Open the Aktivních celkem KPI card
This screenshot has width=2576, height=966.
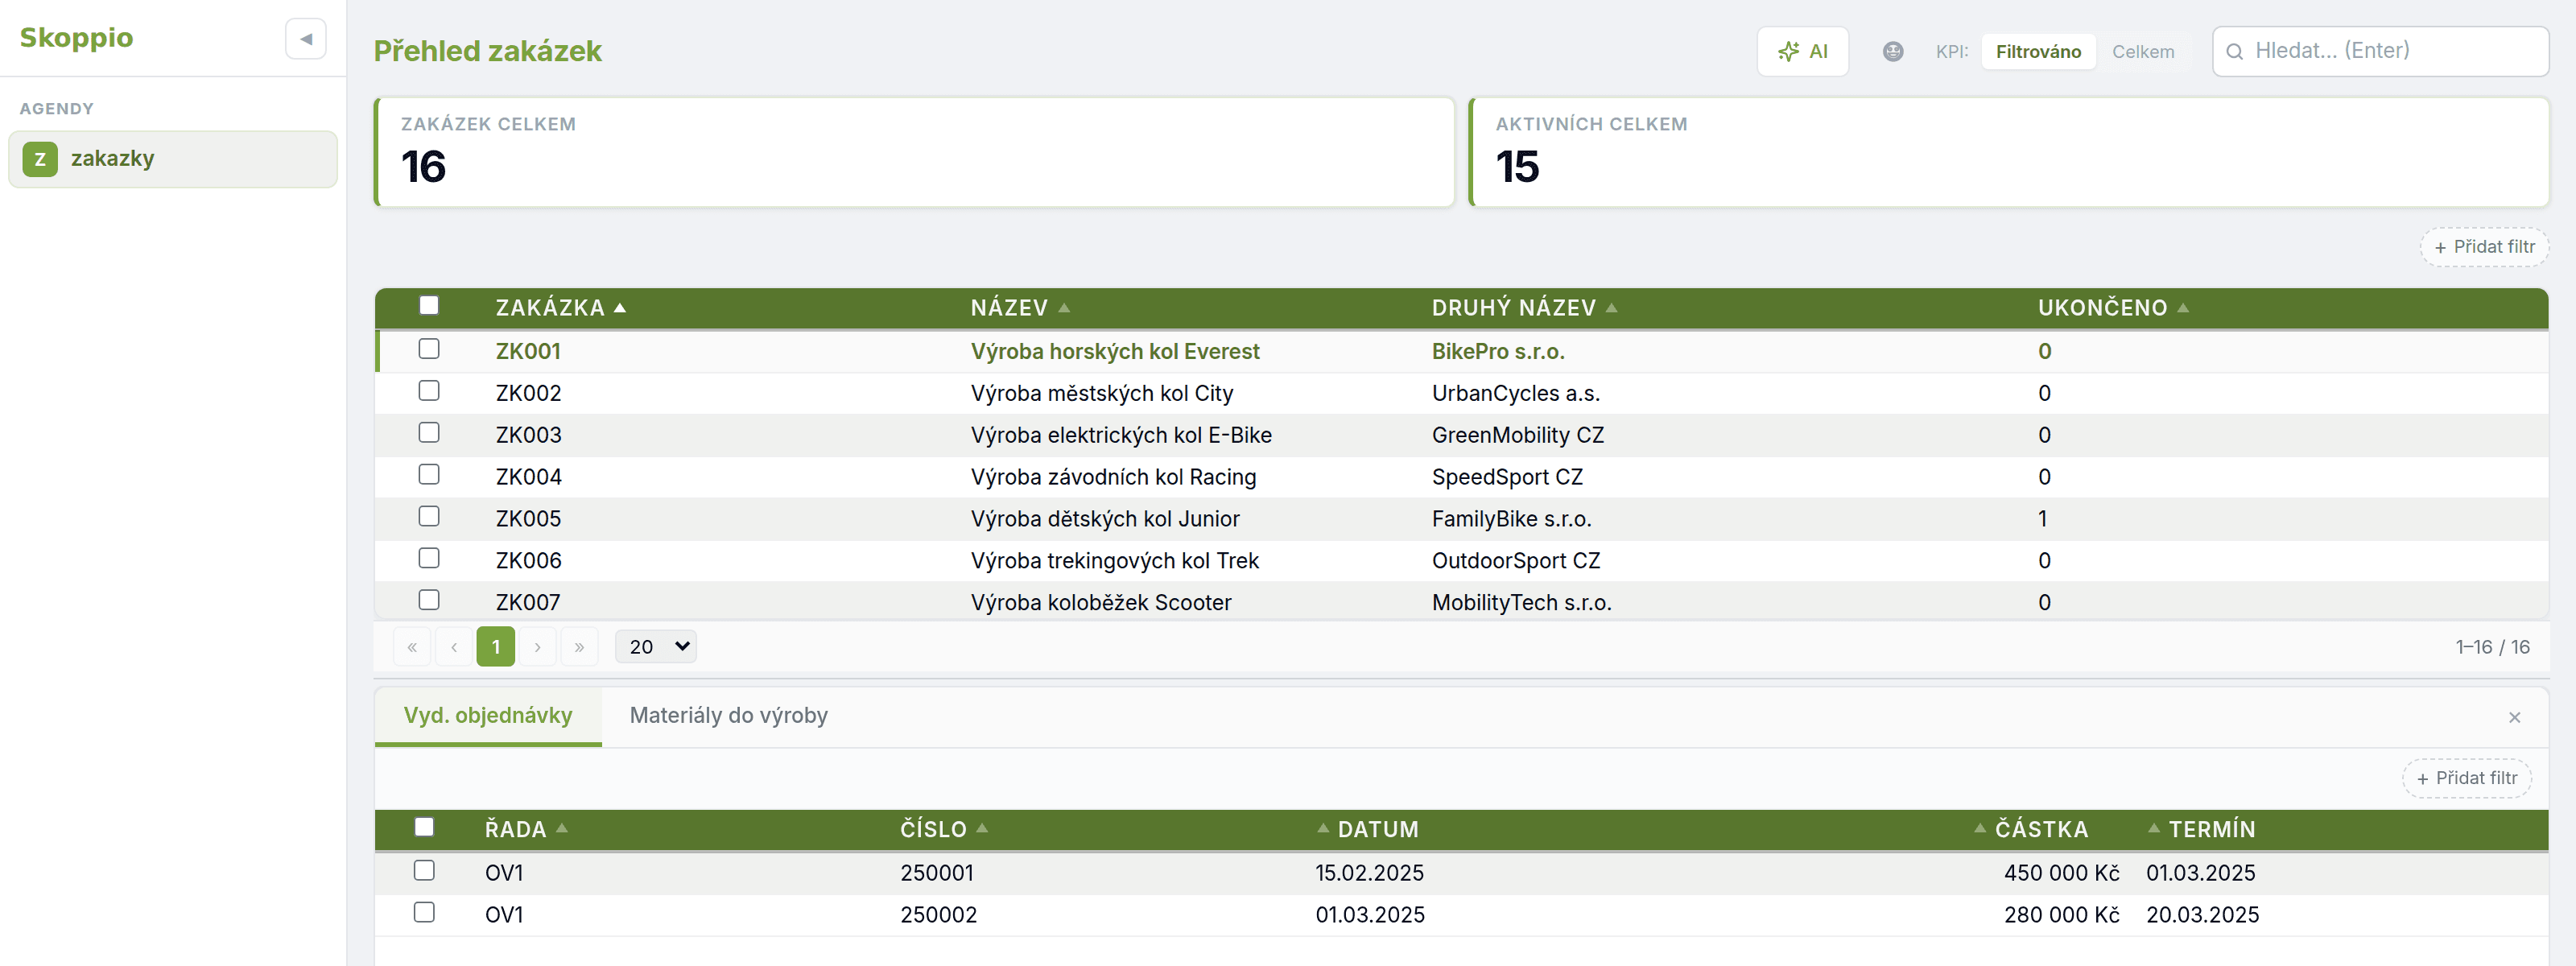(x=2008, y=152)
